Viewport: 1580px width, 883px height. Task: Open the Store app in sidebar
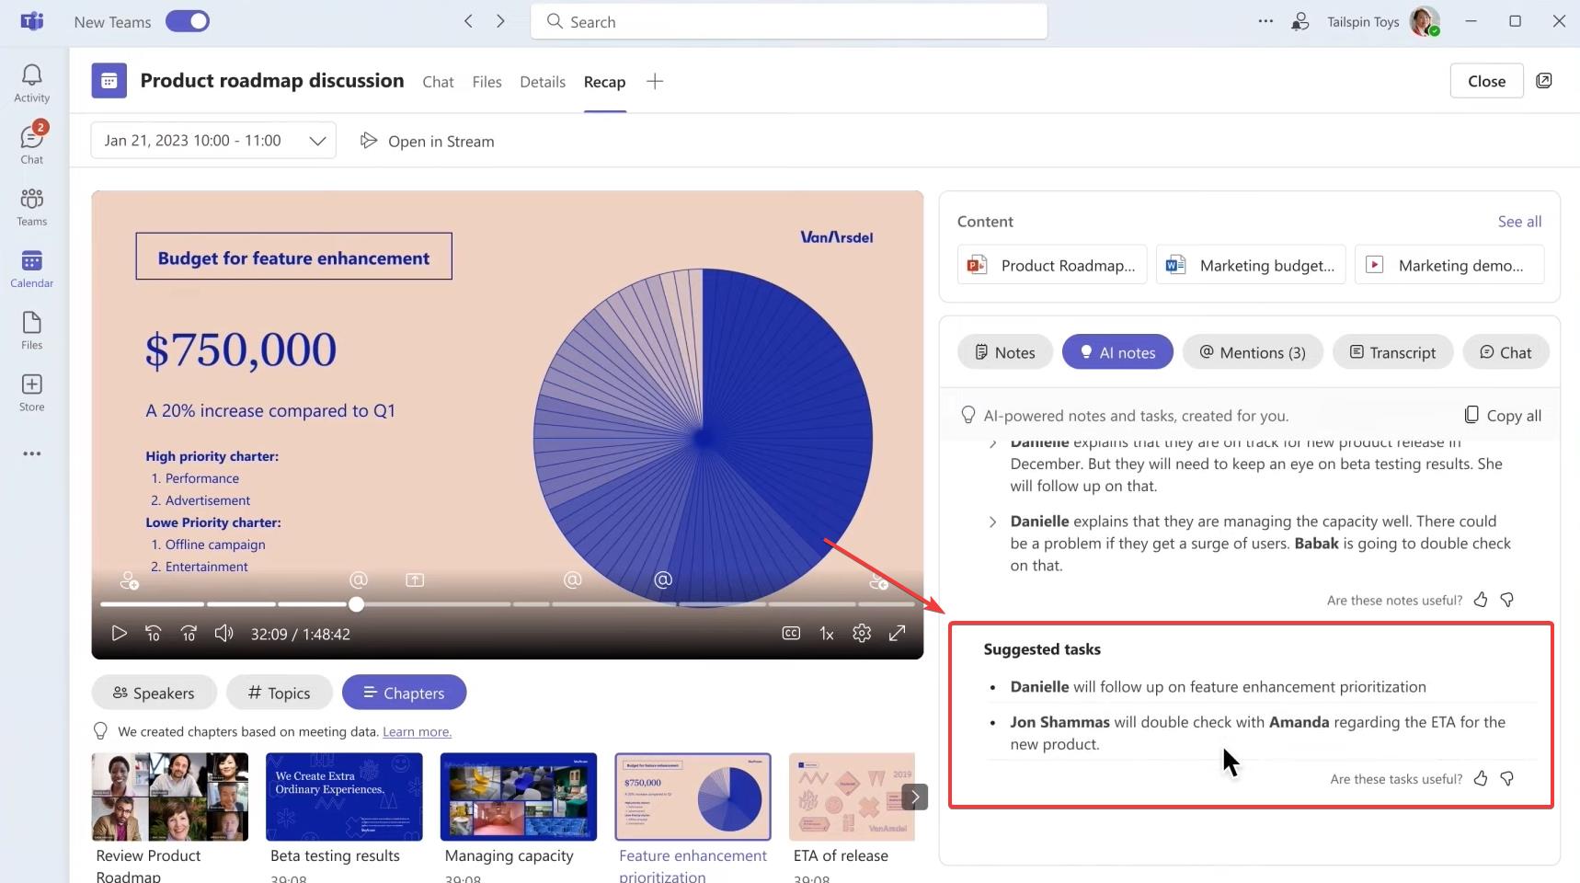[x=32, y=391]
